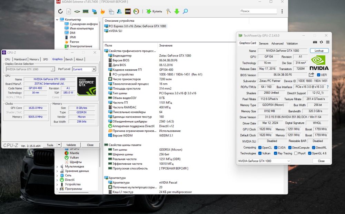Click the AIDA64 refresh arrow icon

(x=60, y=11)
